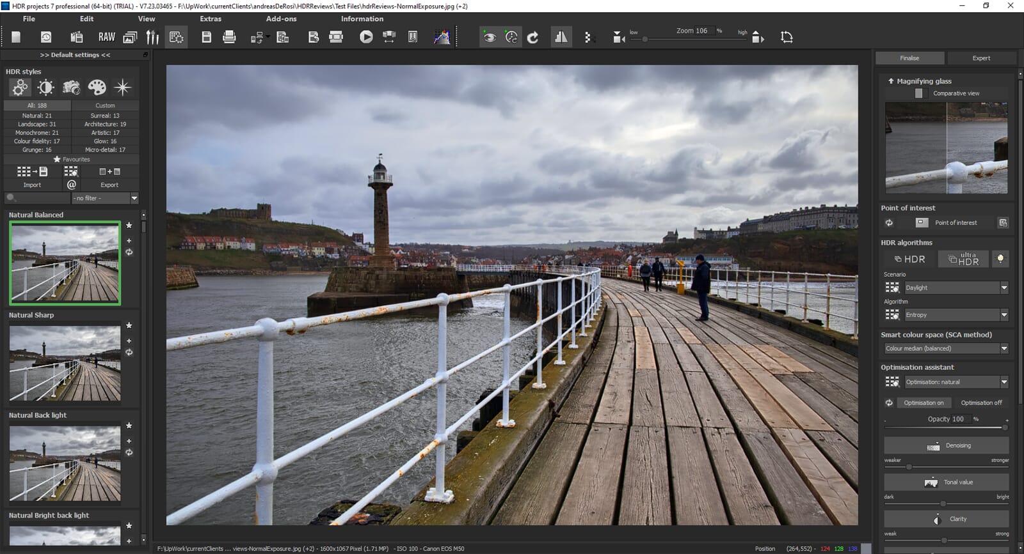Click the curved redo arrow icon
Image resolution: width=1024 pixels, height=554 pixels.
click(x=532, y=37)
